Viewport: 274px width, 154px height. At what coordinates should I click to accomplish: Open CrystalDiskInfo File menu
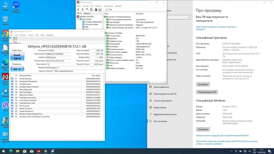click(x=11, y=35)
